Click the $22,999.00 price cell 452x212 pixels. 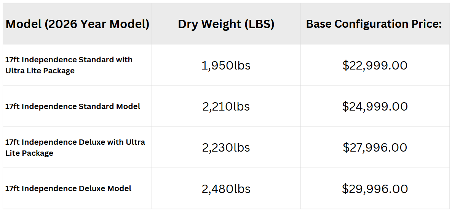pyautogui.click(x=375, y=65)
